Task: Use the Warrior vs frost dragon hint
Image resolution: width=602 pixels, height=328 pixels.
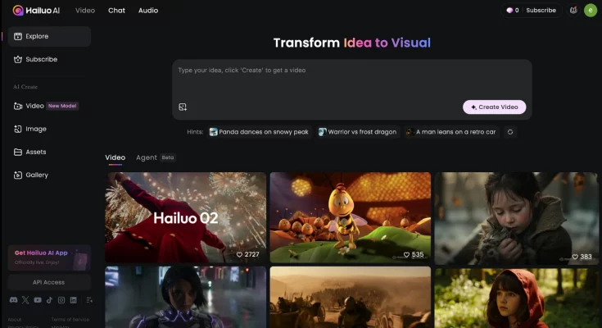Action: pos(357,132)
